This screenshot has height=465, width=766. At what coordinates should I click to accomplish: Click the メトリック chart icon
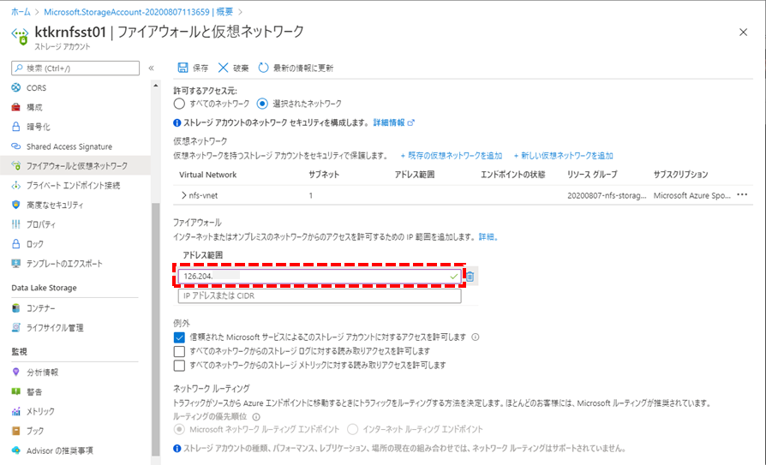[16, 411]
